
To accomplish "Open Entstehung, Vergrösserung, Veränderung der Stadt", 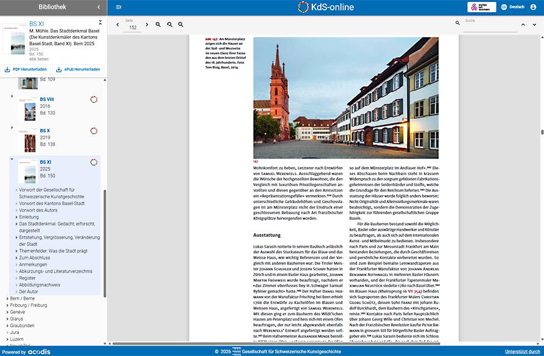I will tap(59, 240).
